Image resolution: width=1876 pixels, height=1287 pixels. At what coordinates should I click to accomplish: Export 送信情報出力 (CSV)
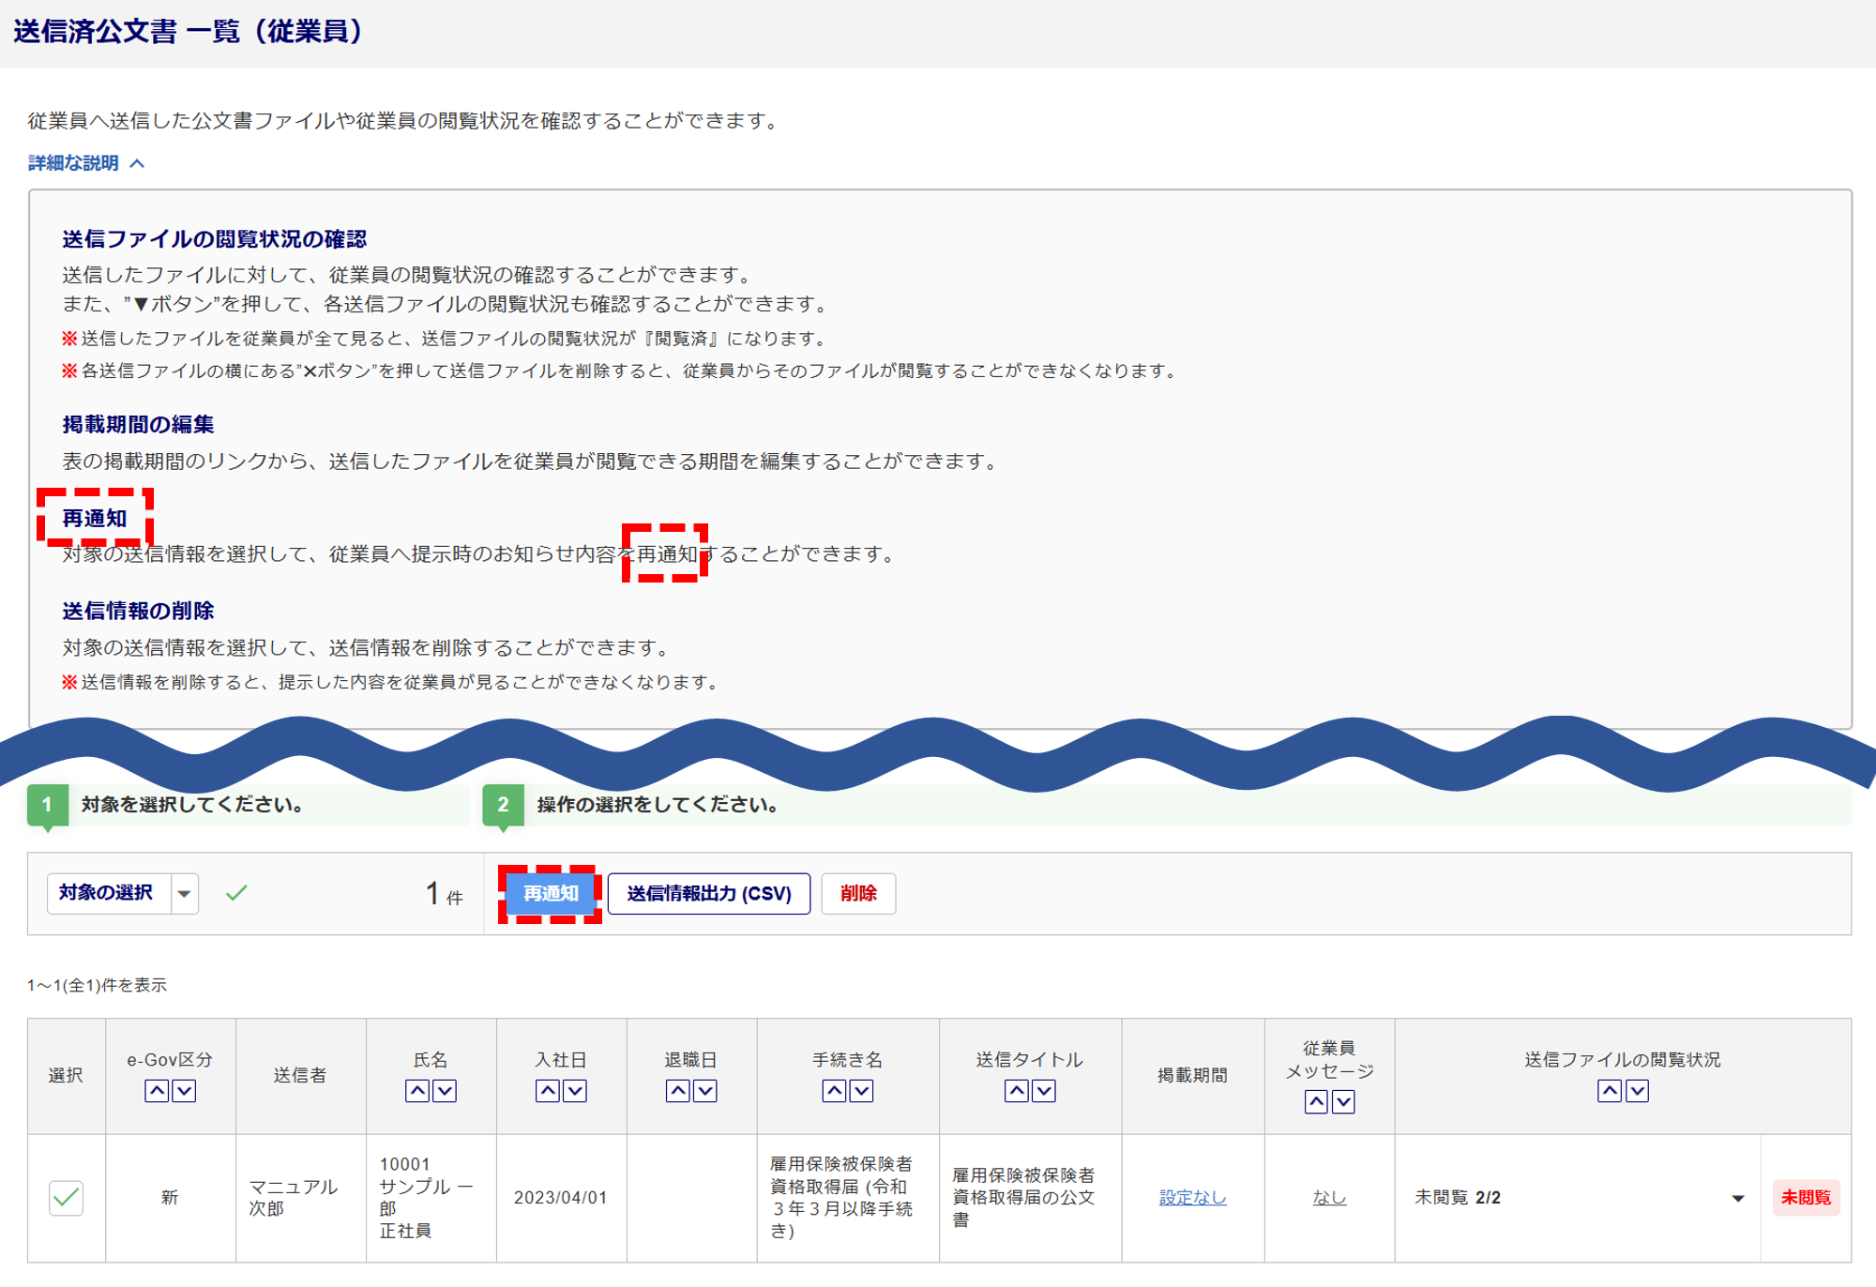[x=708, y=894]
